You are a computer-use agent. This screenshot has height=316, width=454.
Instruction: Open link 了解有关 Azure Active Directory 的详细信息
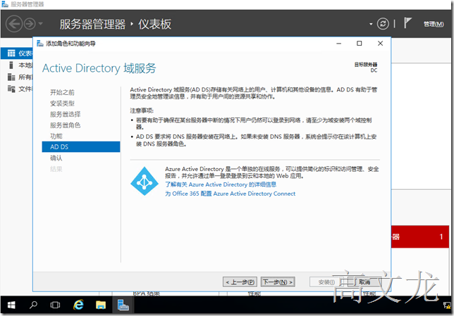[221, 184]
